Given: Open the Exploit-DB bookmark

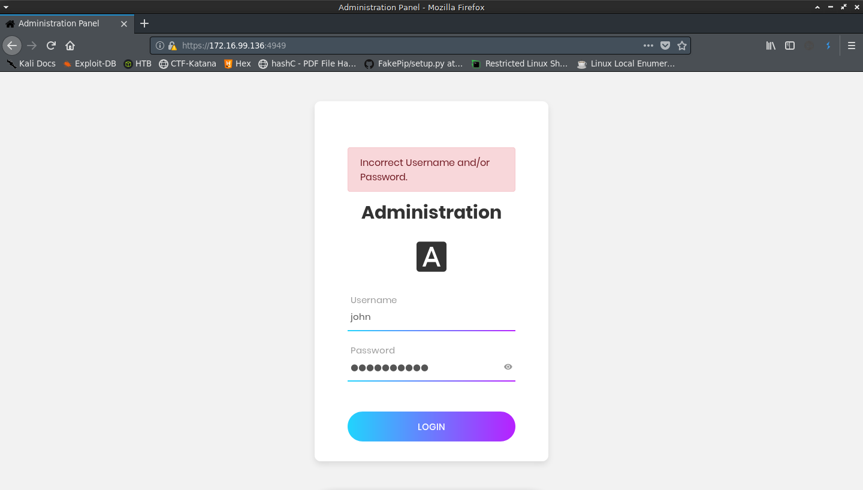Looking at the screenshot, I should point(89,63).
